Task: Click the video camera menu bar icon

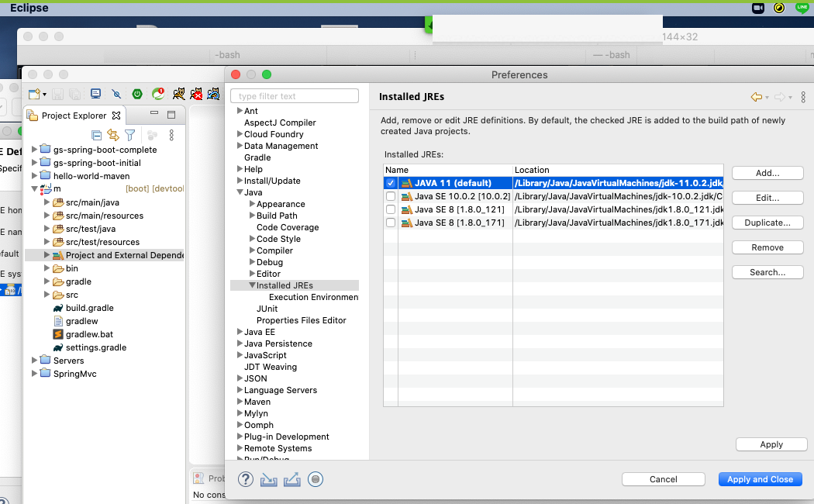Action: click(x=758, y=8)
